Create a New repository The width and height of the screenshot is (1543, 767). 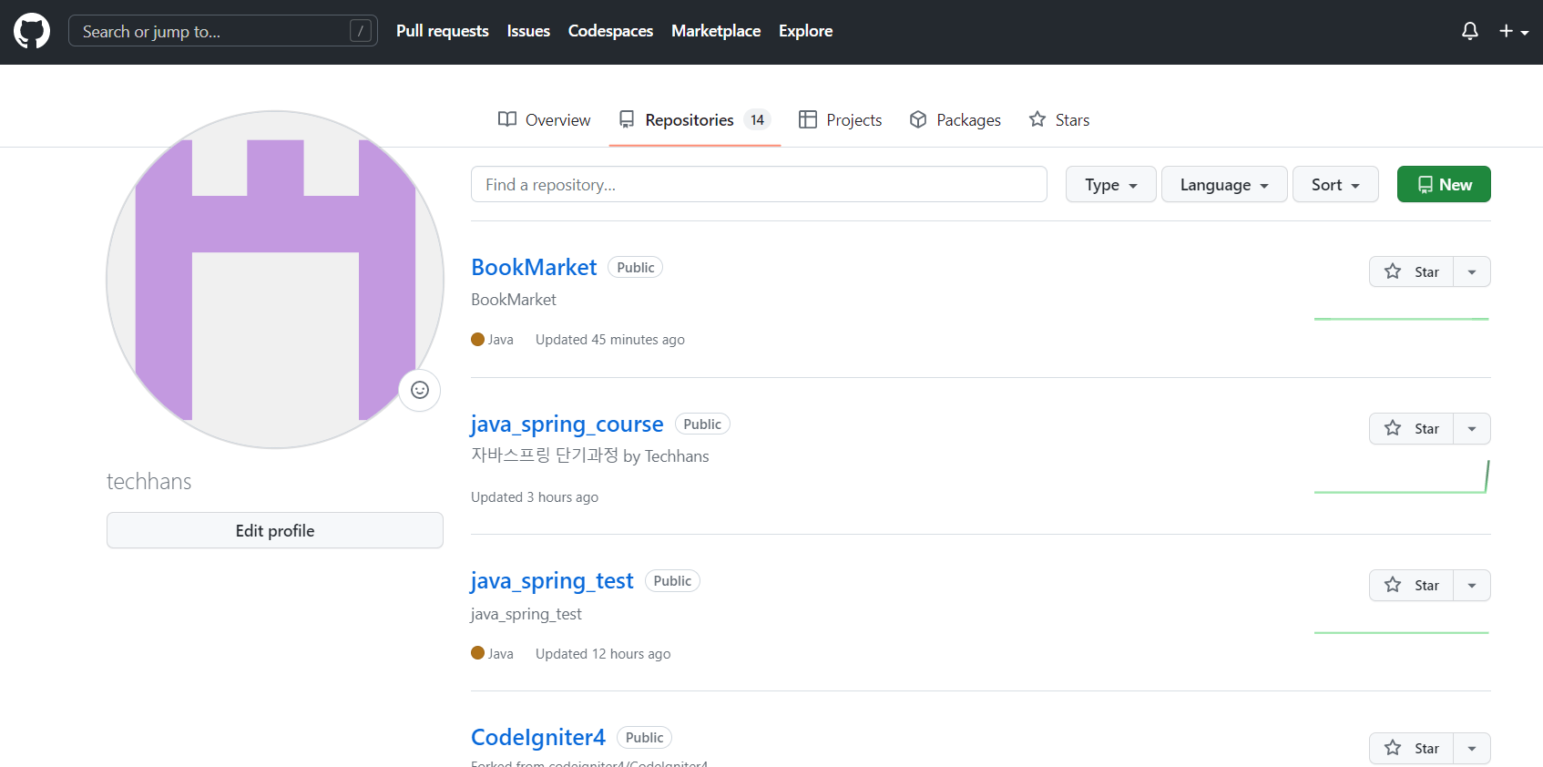coord(1444,184)
